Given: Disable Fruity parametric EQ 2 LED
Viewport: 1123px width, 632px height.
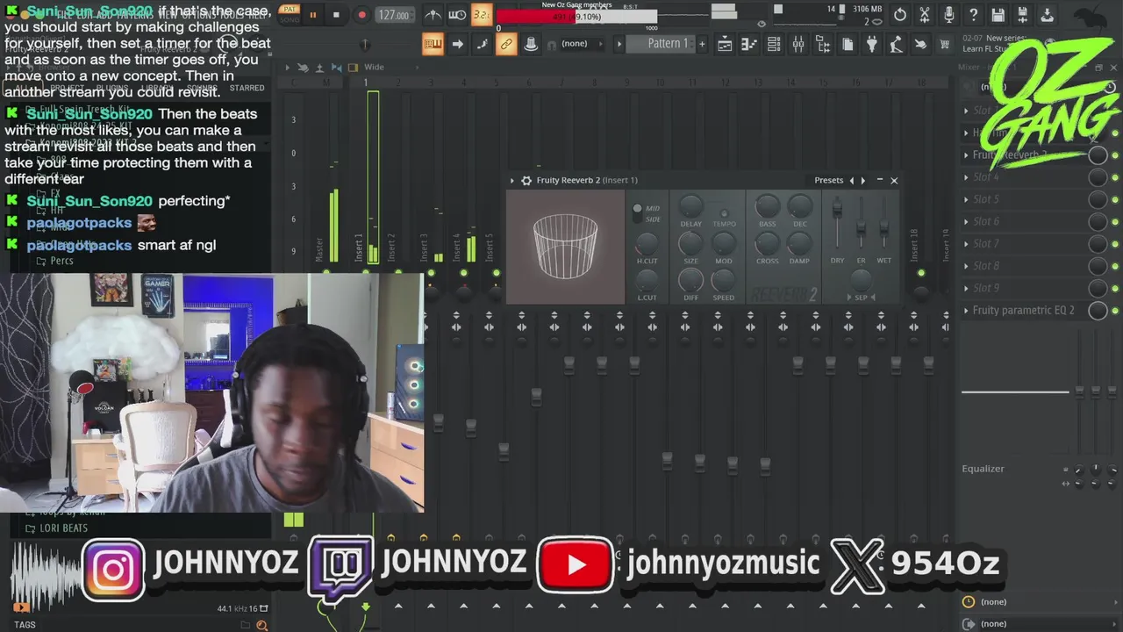Looking at the screenshot, I should click(1115, 311).
